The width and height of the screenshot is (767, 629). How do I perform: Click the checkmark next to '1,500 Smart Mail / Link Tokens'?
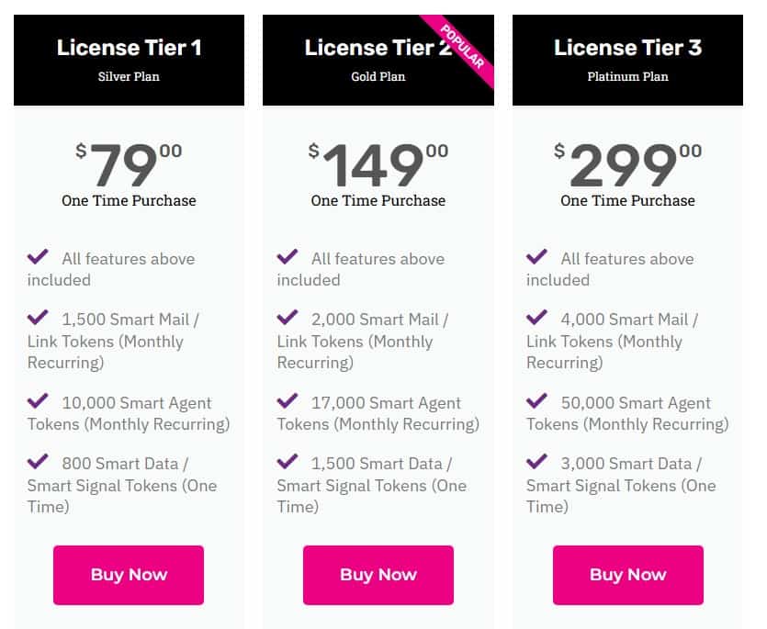tap(39, 319)
